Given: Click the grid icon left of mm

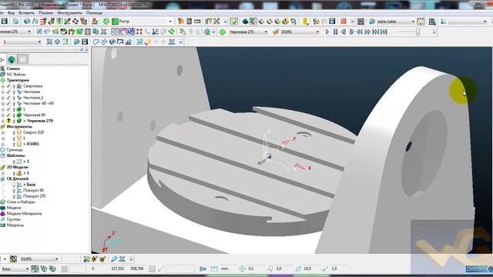Looking at the screenshot, I should coord(214,269).
